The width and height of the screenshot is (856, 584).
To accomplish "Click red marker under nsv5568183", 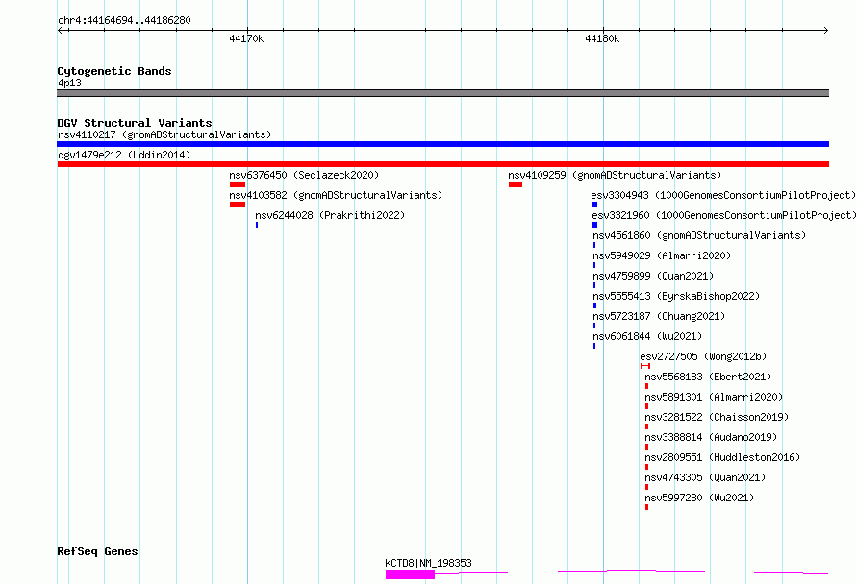I will [x=647, y=386].
